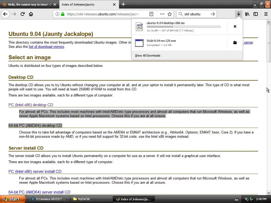This screenshot has width=271, height=203.
Task: Click the system tray clock 2:40 PM
Action: (x=261, y=199)
